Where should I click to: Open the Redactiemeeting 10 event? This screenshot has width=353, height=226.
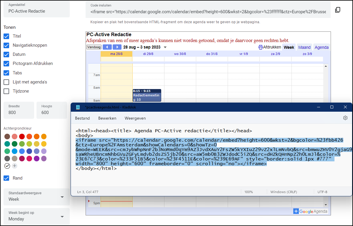click(x=147, y=96)
